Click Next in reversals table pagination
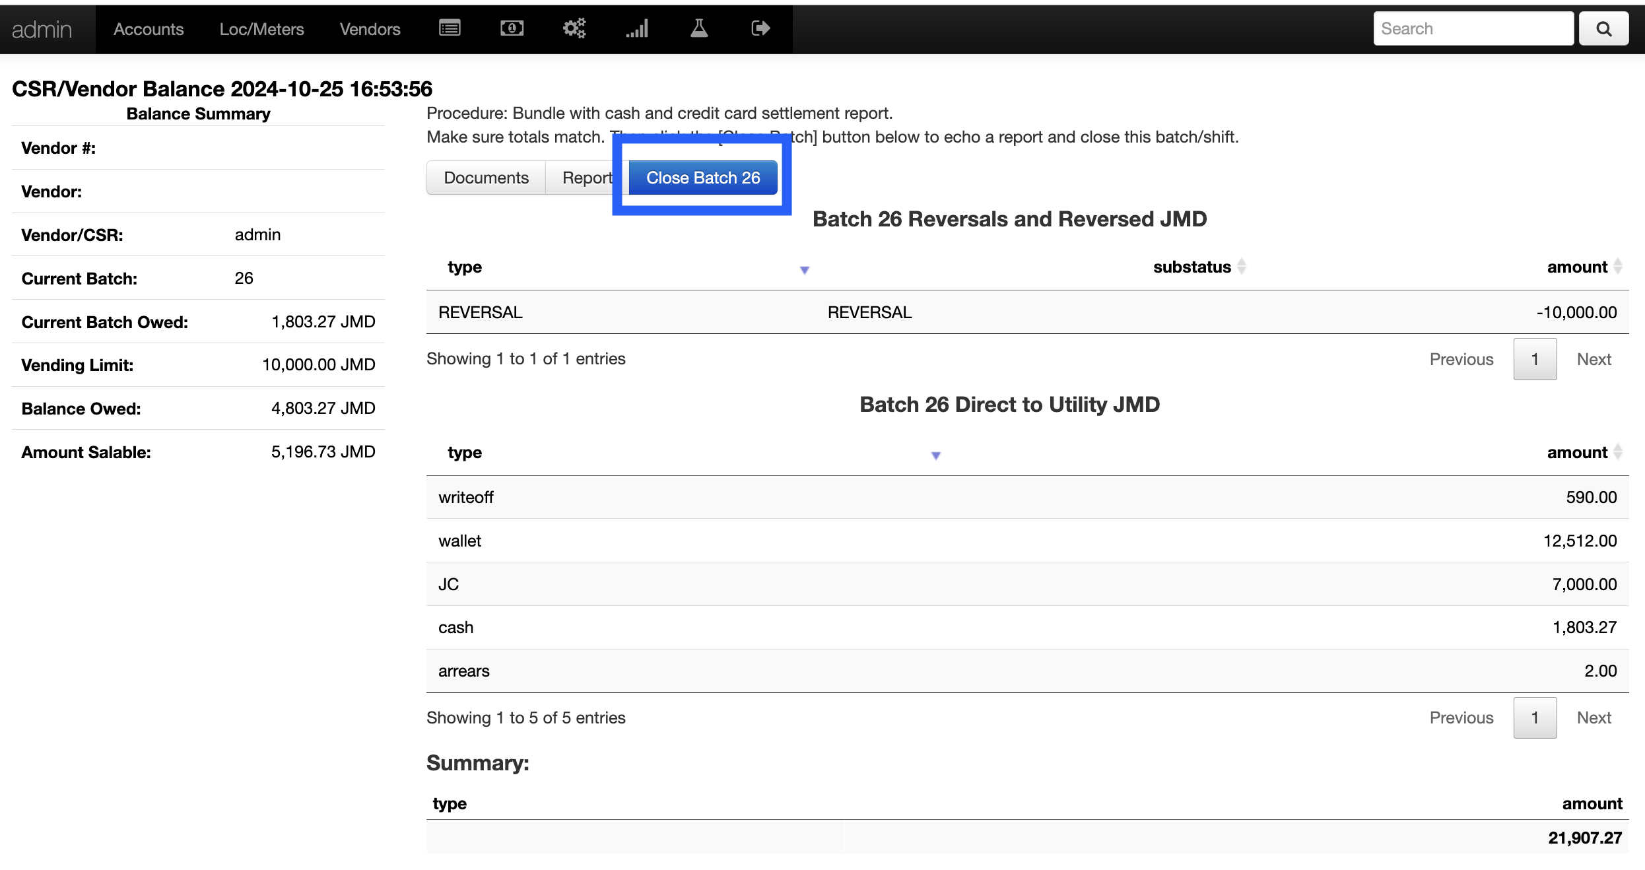This screenshot has height=870, width=1645. 1594,360
